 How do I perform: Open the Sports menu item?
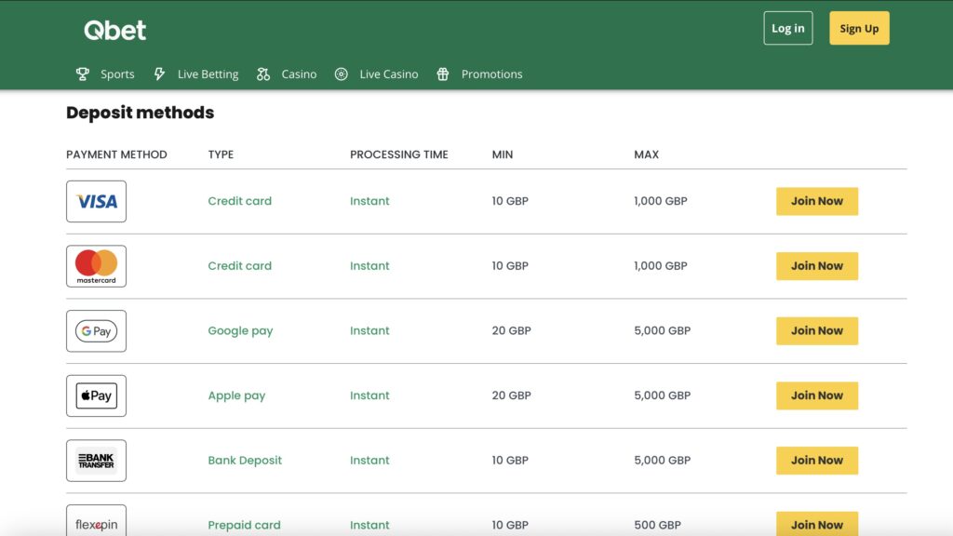pos(117,74)
